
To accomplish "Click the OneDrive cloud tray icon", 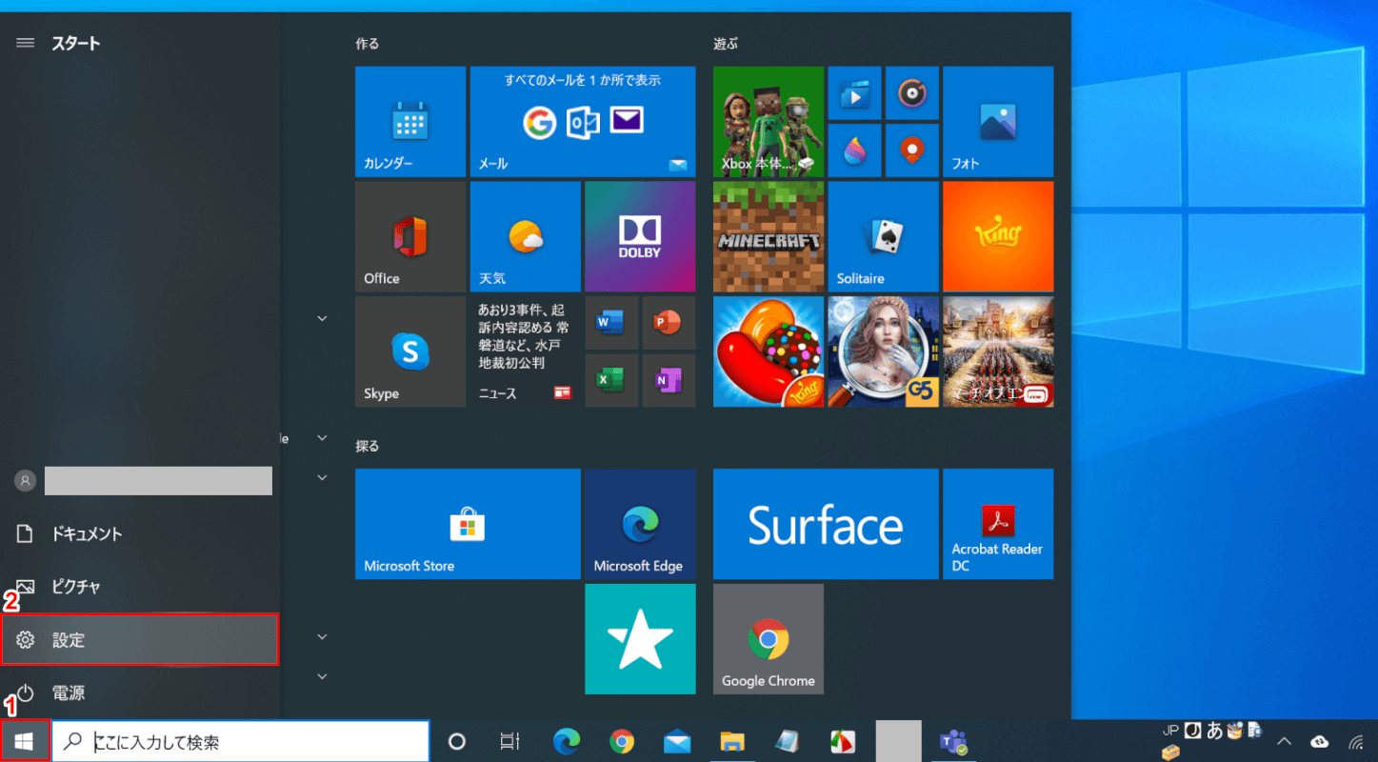I will click(x=1320, y=741).
